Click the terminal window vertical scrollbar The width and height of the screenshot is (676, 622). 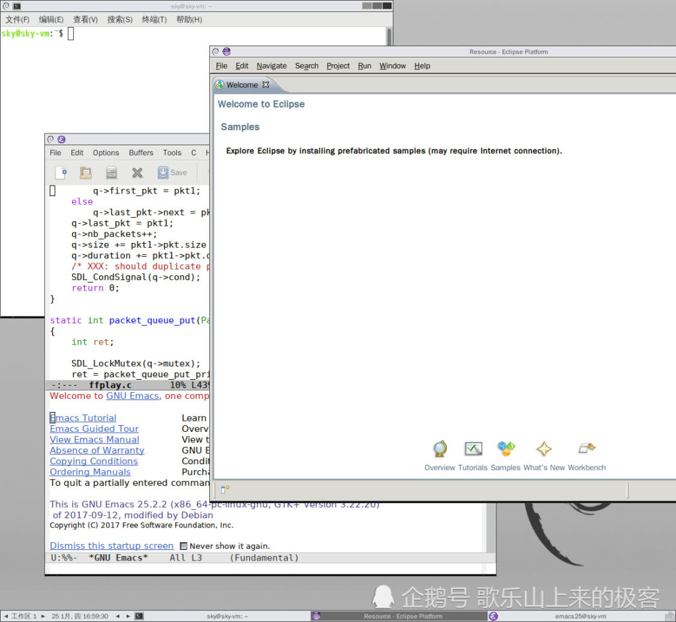(x=389, y=37)
